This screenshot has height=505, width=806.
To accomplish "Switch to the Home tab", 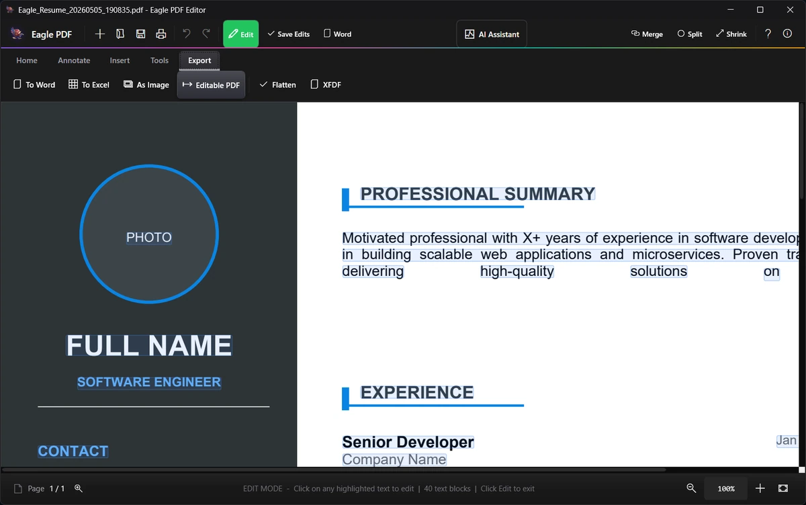I will click(x=27, y=60).
